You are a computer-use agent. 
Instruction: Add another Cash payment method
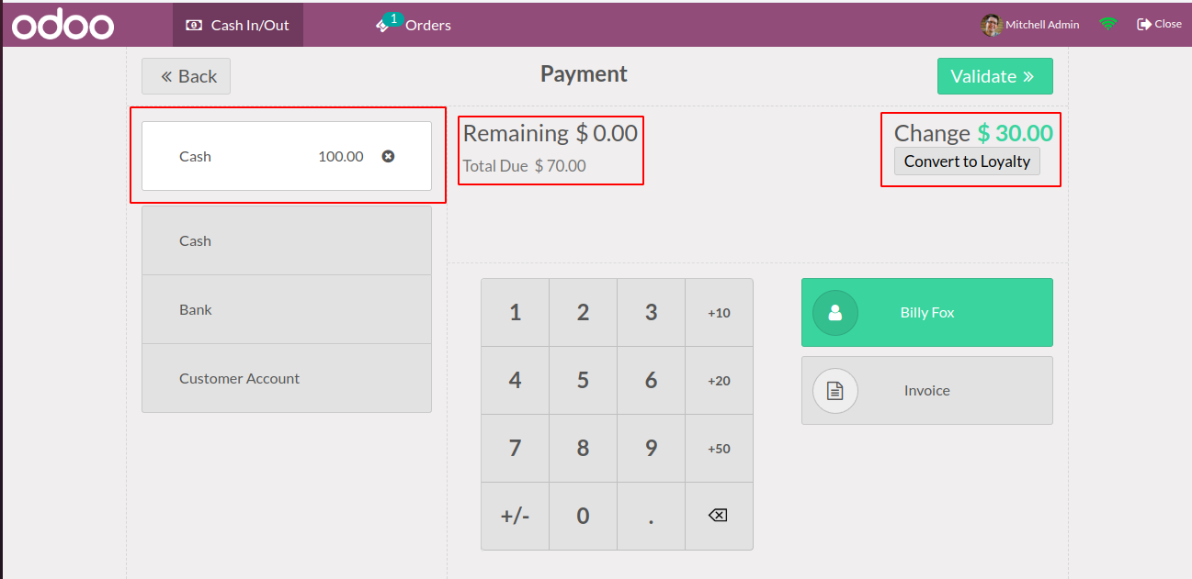tap(286, 241)
